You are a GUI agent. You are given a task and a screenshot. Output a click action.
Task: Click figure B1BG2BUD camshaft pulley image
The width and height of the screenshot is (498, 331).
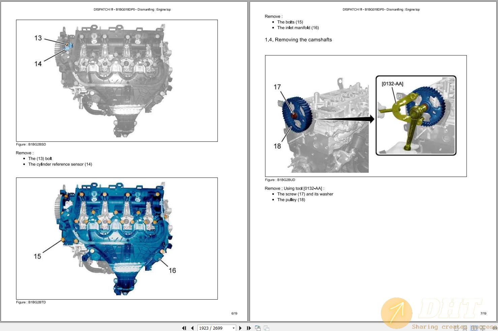tap(366, 116)
